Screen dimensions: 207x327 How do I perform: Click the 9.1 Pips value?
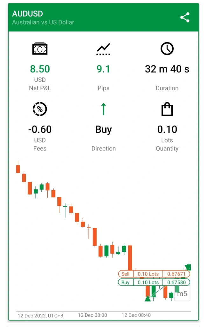103,69
